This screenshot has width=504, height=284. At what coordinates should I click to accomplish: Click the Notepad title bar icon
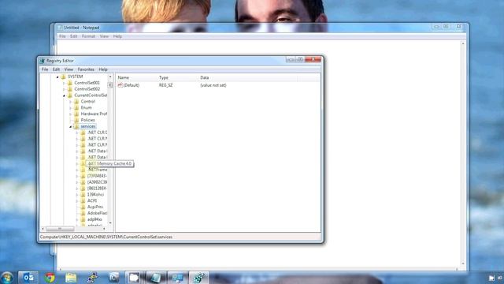60,28
